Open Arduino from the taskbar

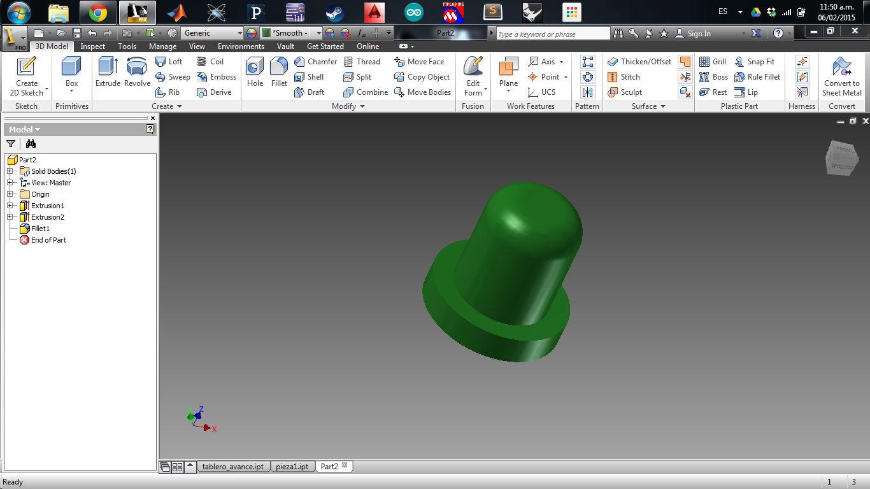tap(414, 12)
